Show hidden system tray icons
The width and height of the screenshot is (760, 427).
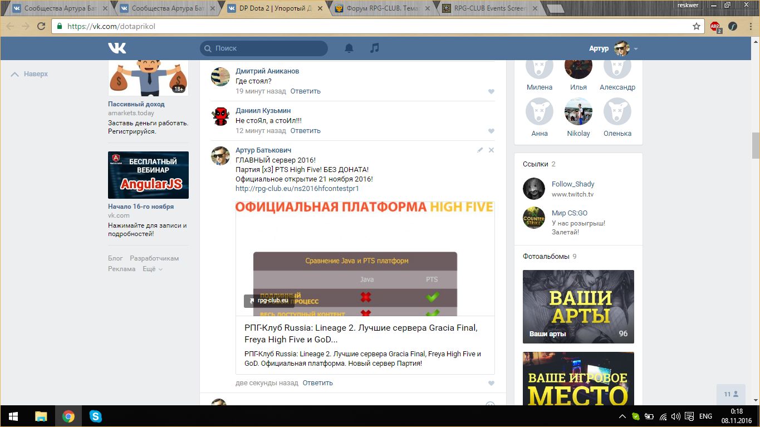pos(622,416)
